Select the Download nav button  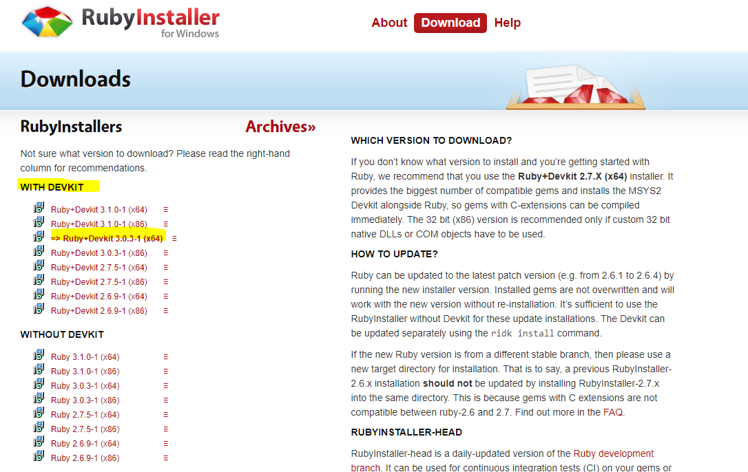pos(450,23)
